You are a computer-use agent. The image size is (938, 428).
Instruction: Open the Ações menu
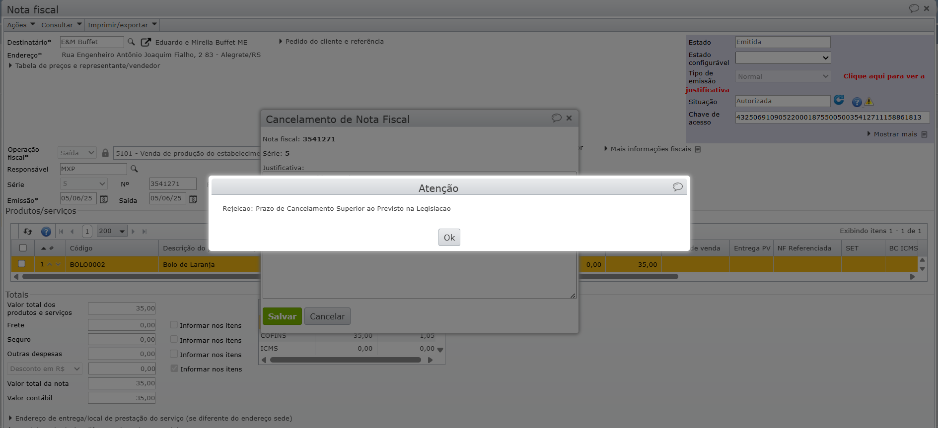[x=21, y=25]
